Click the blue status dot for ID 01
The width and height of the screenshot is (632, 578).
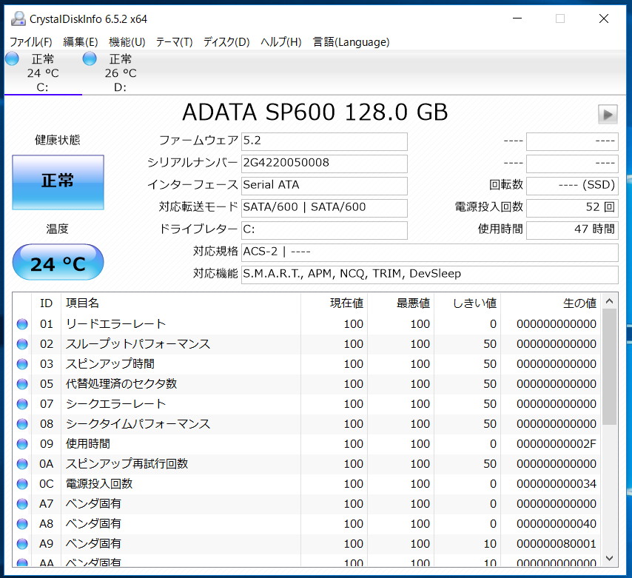point(22,324)
